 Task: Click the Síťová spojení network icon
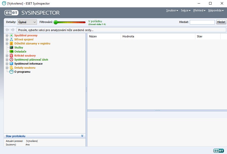(11, 39)
